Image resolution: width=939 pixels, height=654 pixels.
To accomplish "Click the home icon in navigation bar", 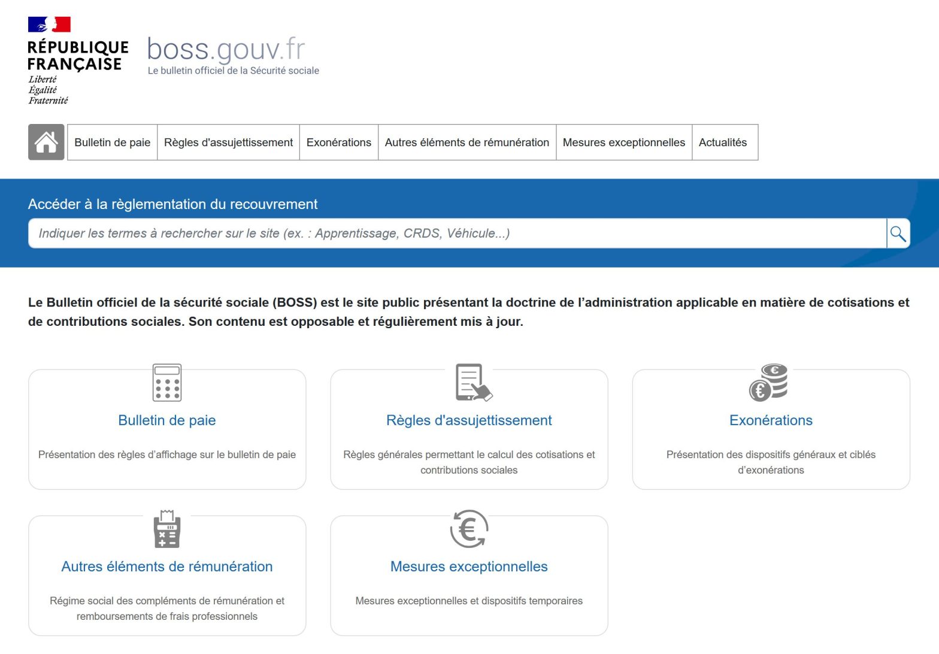I will [46, 143].
